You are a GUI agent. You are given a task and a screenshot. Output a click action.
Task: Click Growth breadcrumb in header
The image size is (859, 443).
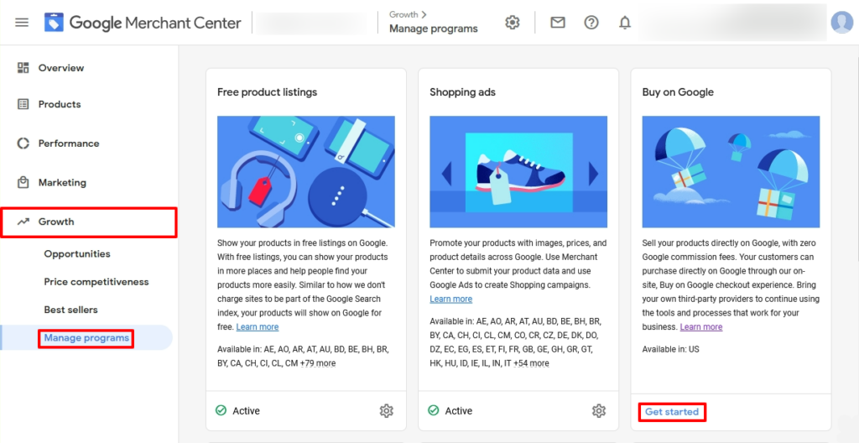[x=403, y=14]
